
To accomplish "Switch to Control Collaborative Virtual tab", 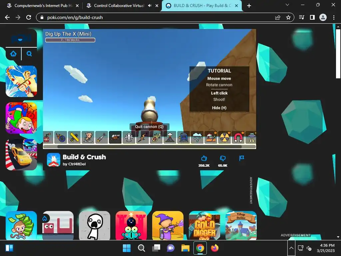I will pos(119,6).
